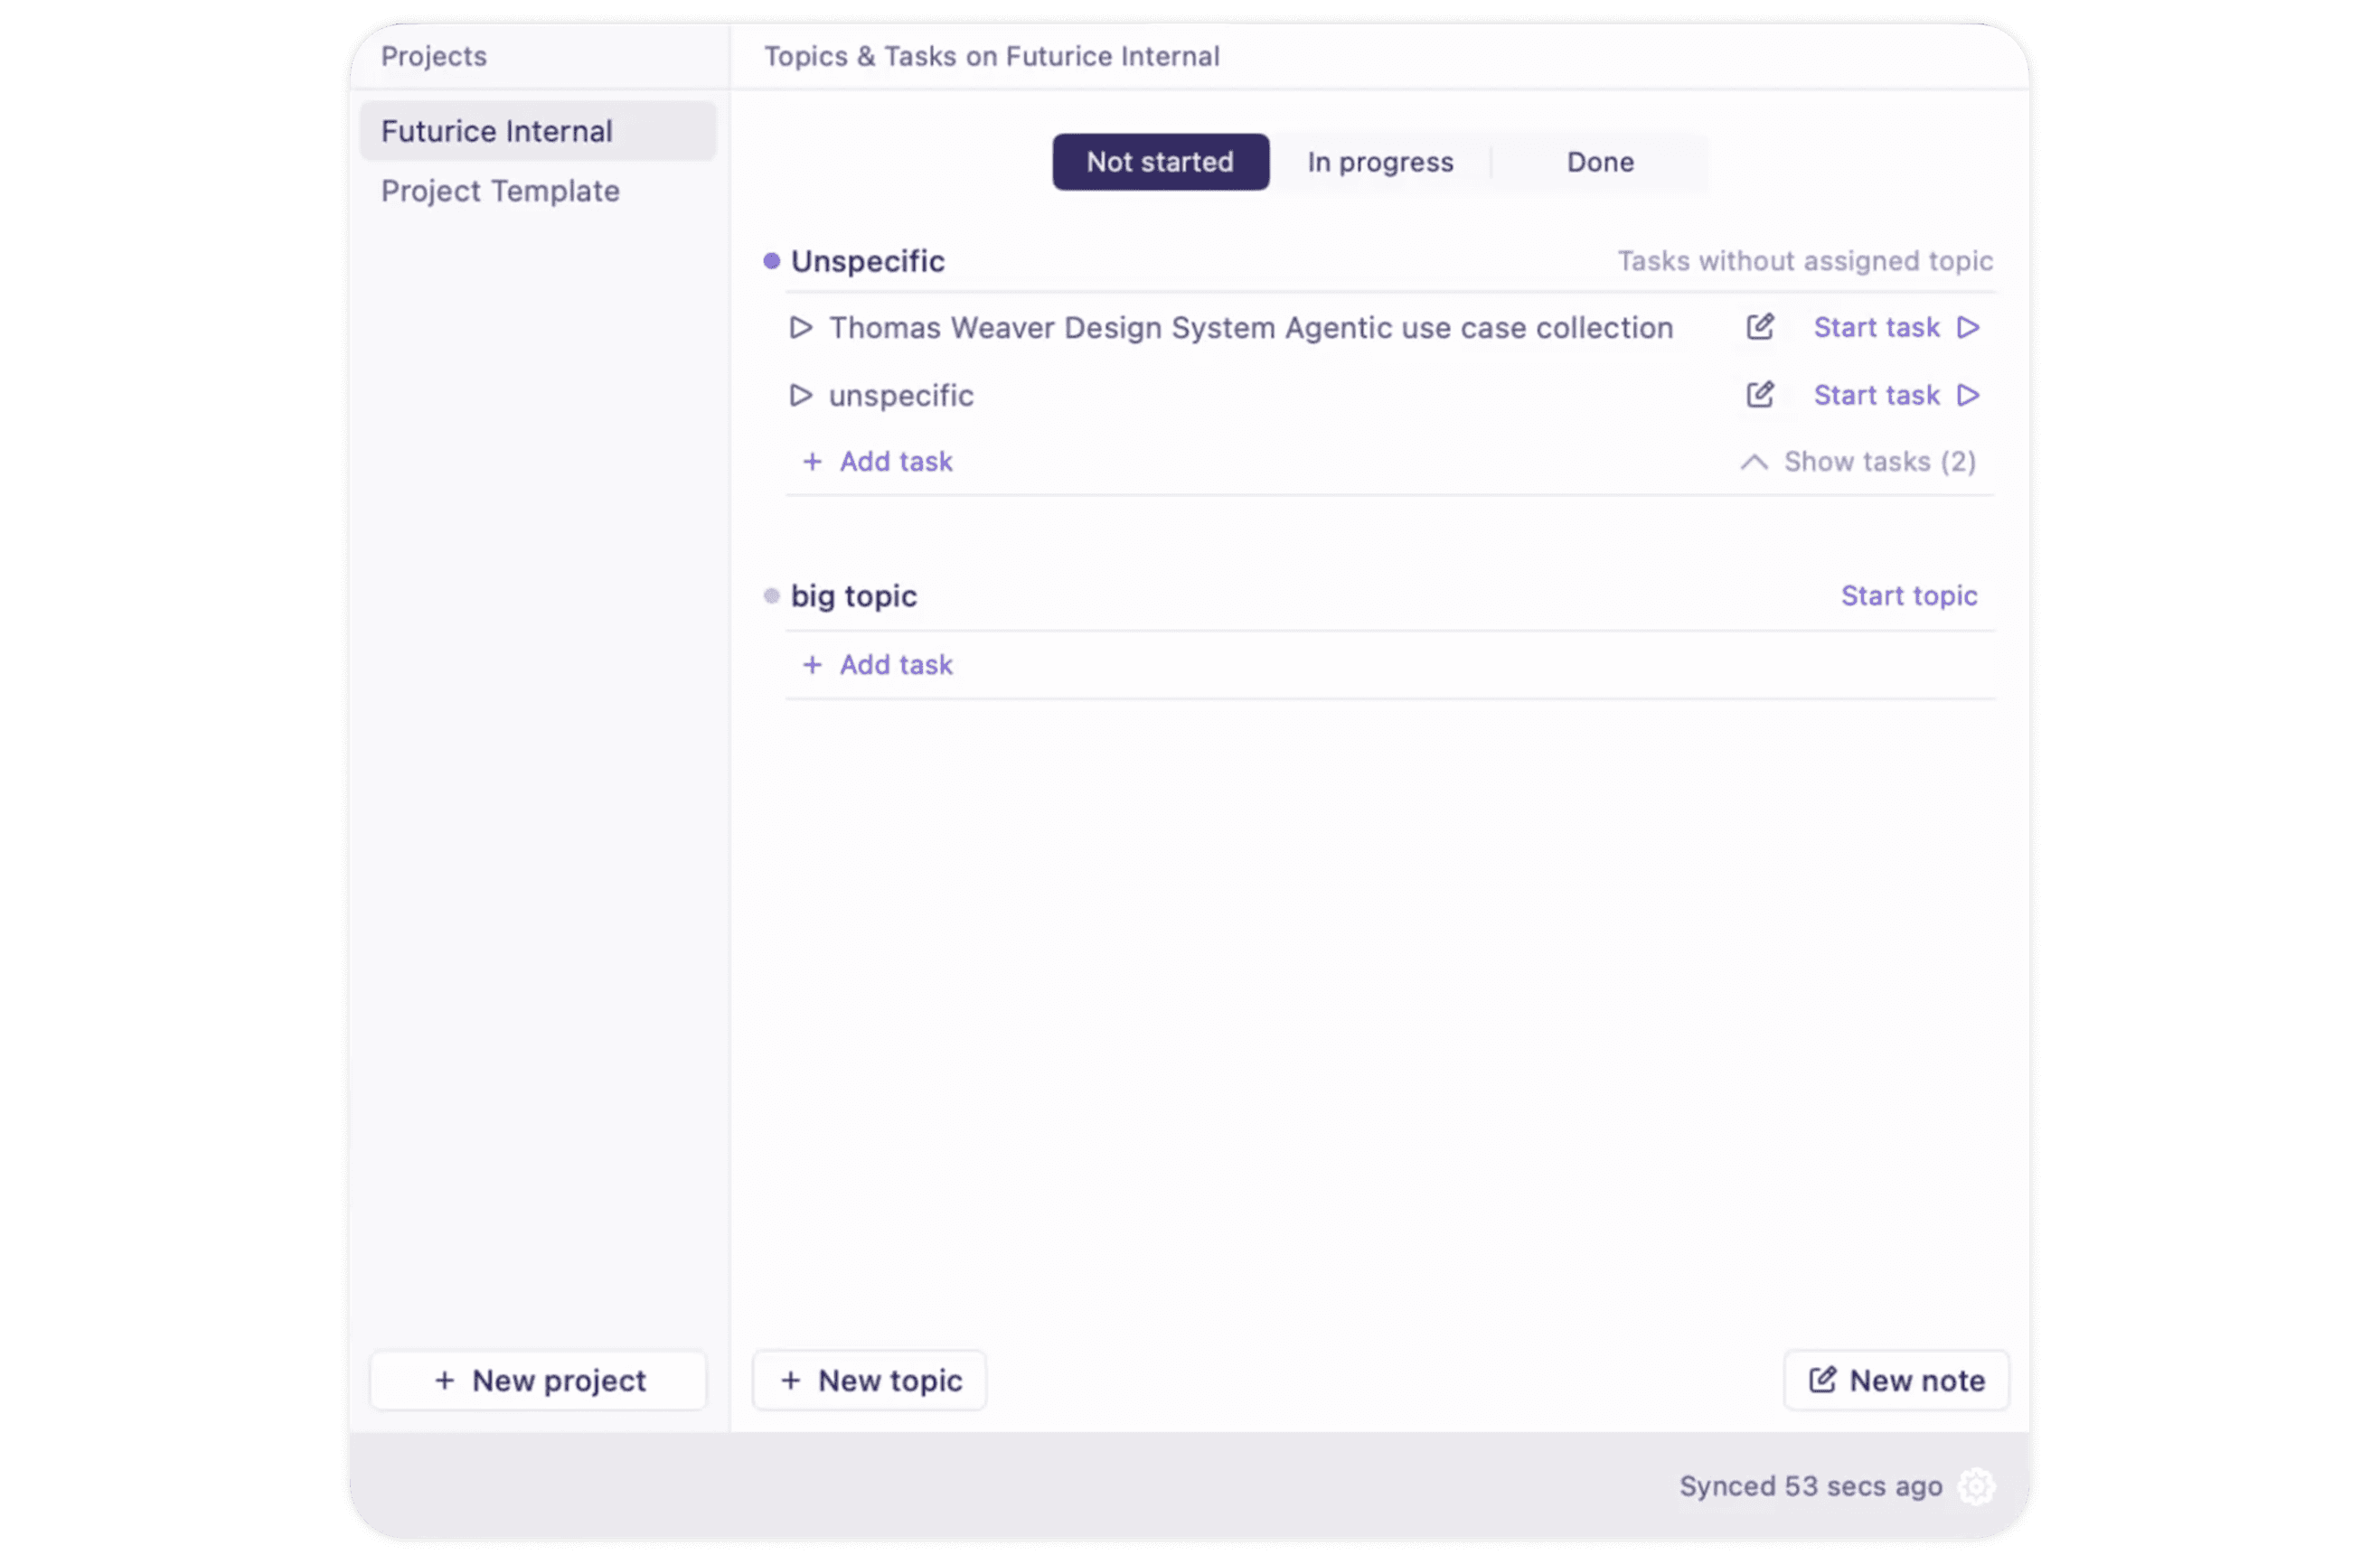Screen dimensions: 2380x1564
Task: Click the Projects sidebar header
Action: click(x=433, y=56)
